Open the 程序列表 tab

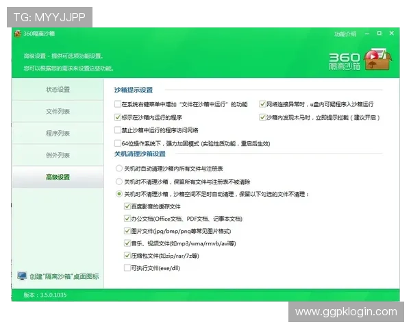58,133
